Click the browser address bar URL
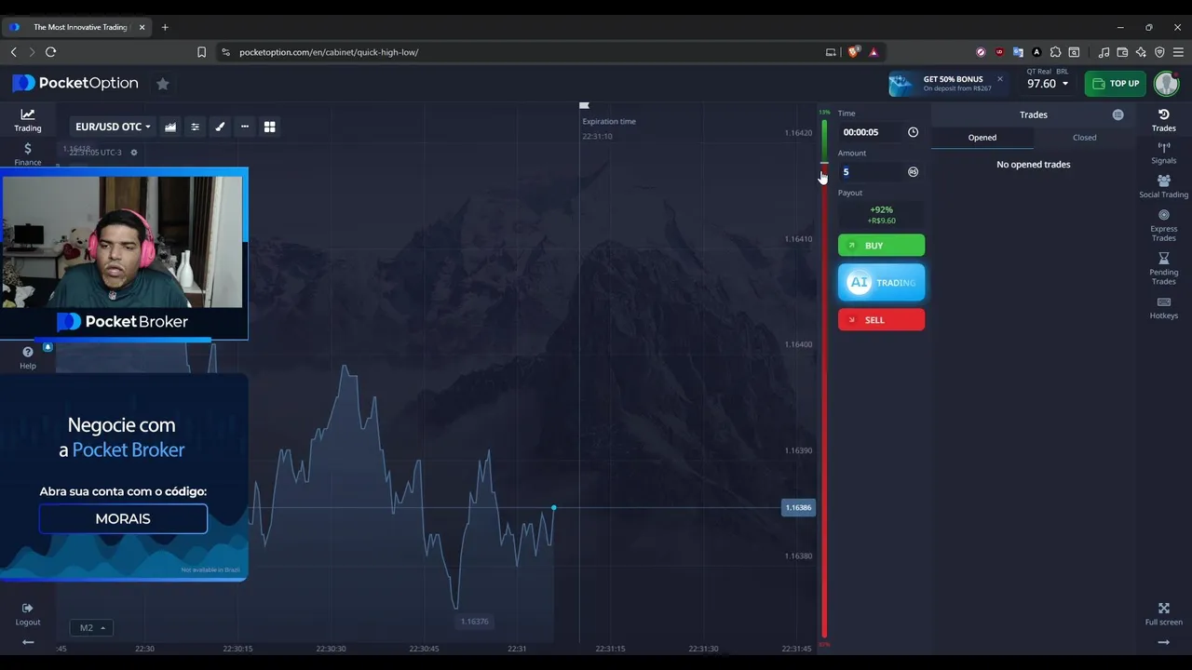The width and height of the screenshot is (1192, 670). tap(329, 52)
